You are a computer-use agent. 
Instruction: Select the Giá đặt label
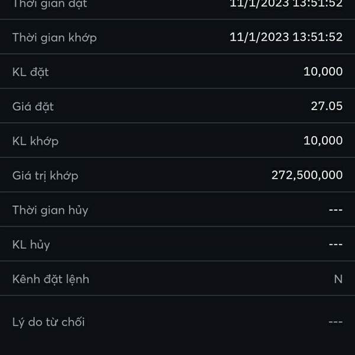[x=33, y=106]
